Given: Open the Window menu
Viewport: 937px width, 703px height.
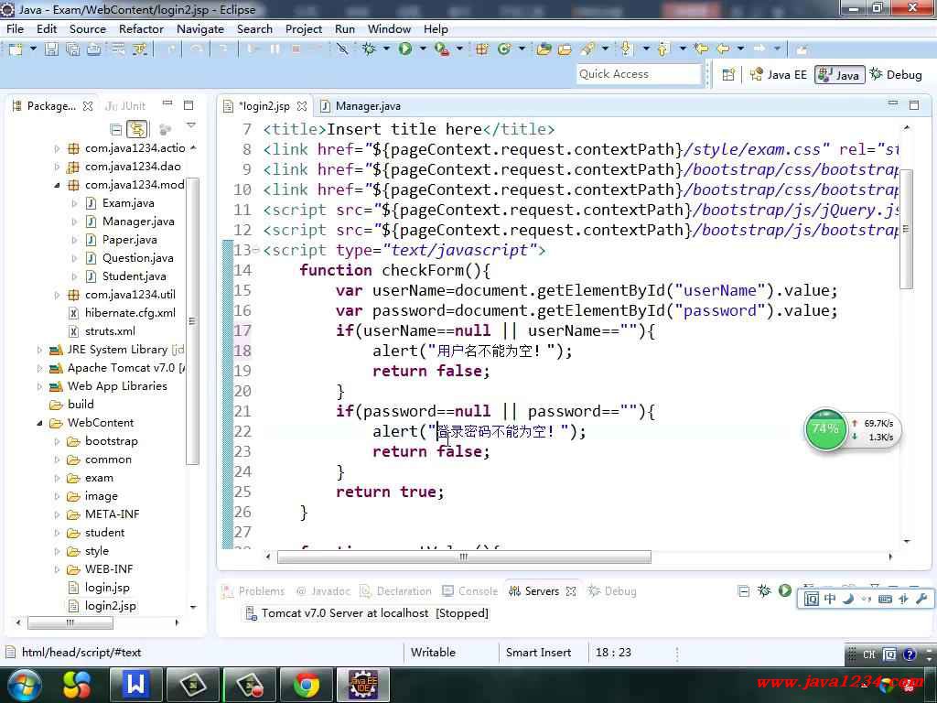Looking at the screenshot, I should click(389, 28).
